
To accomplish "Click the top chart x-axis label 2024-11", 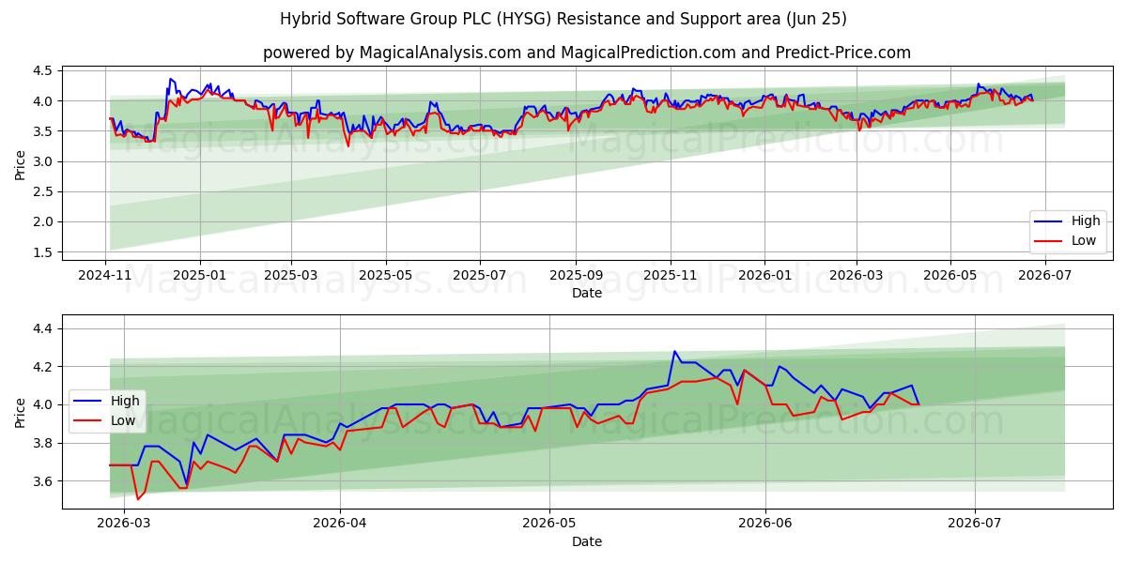I will point(105,274).
